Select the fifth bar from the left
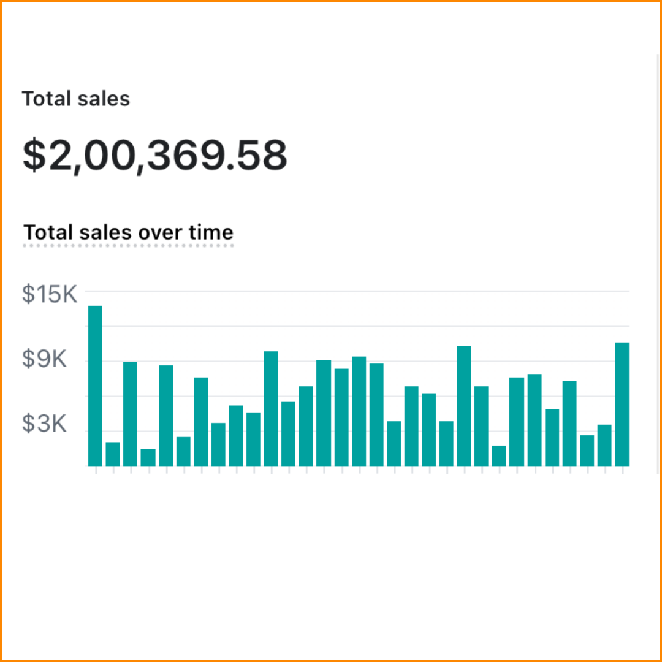 click(x=165, y=416)
